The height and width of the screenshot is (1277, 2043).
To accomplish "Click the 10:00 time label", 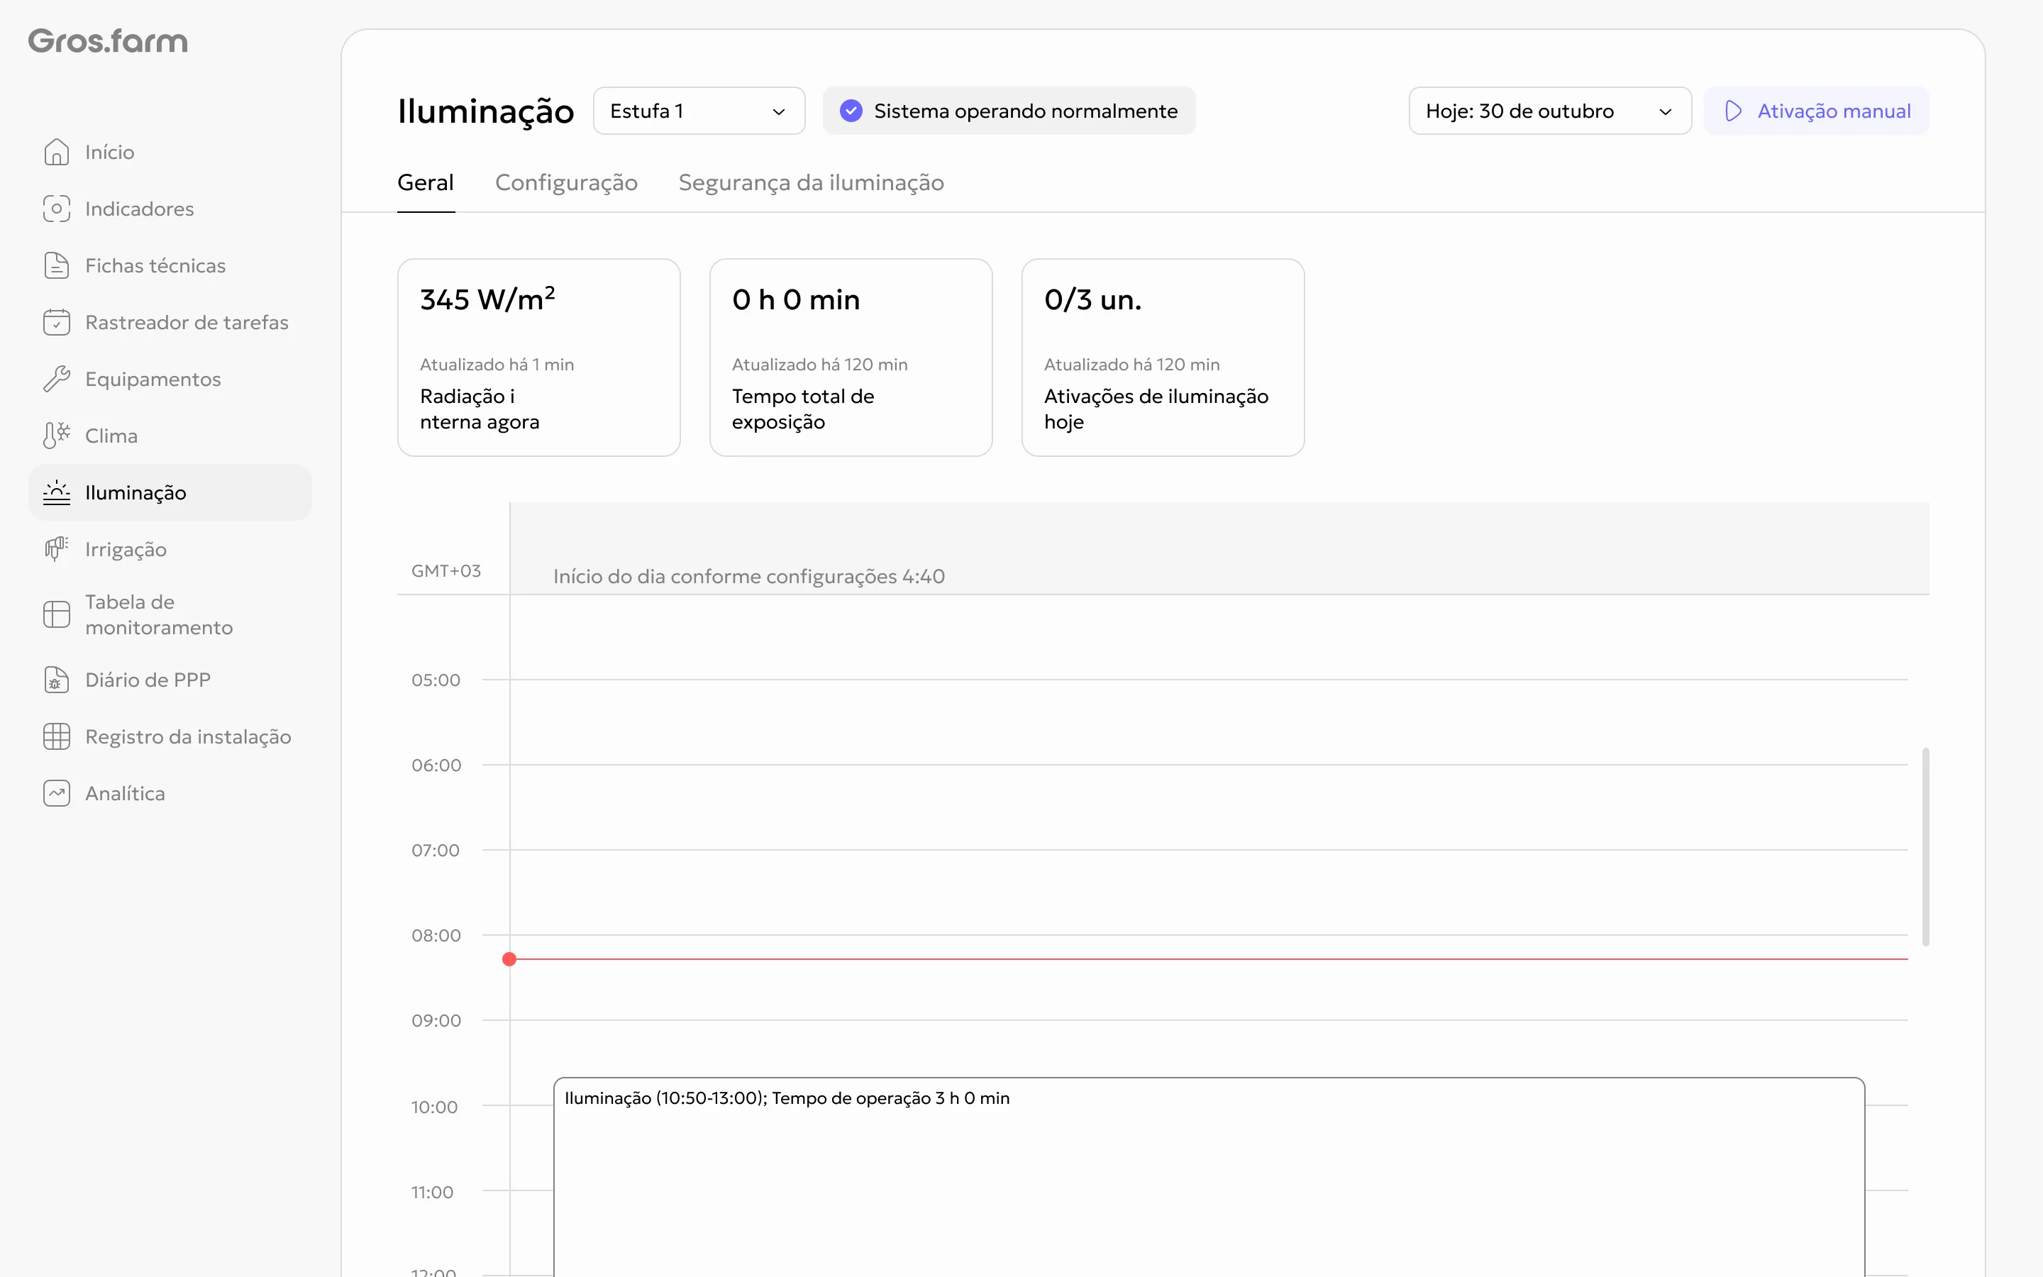I will pyautogui.click(x=434, y=1107).
